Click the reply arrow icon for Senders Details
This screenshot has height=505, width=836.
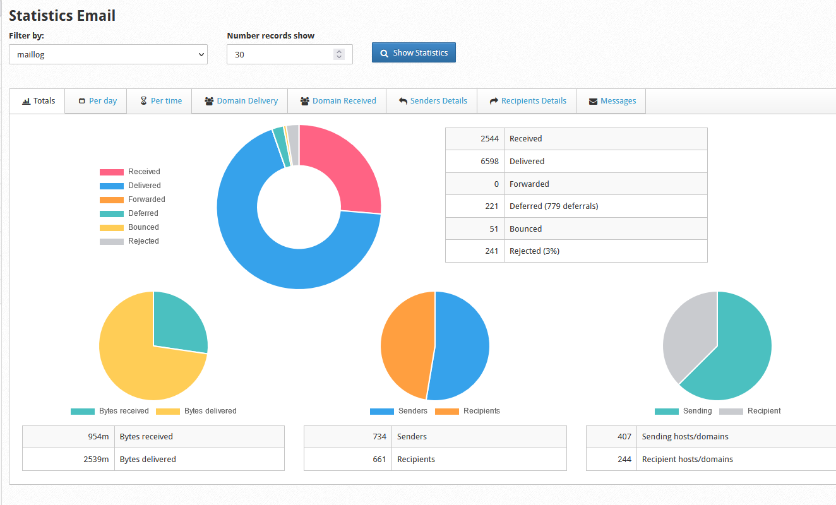point(402,101)
